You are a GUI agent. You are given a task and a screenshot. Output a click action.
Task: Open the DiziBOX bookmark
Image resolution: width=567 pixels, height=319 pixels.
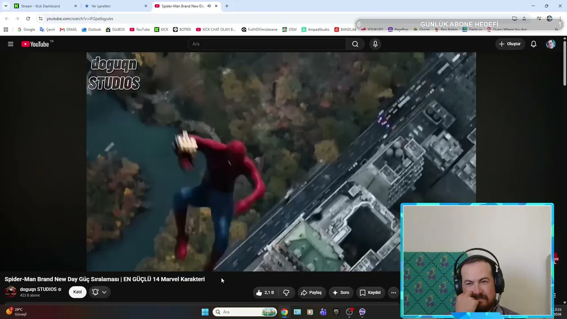pos(115,30)
